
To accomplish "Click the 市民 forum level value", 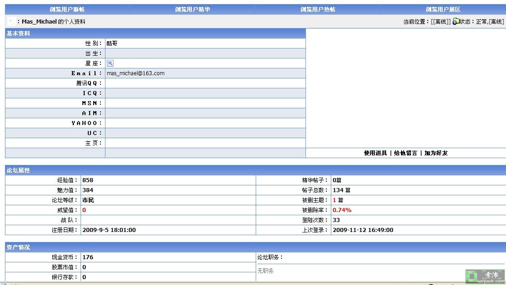I will coord(88,200).
